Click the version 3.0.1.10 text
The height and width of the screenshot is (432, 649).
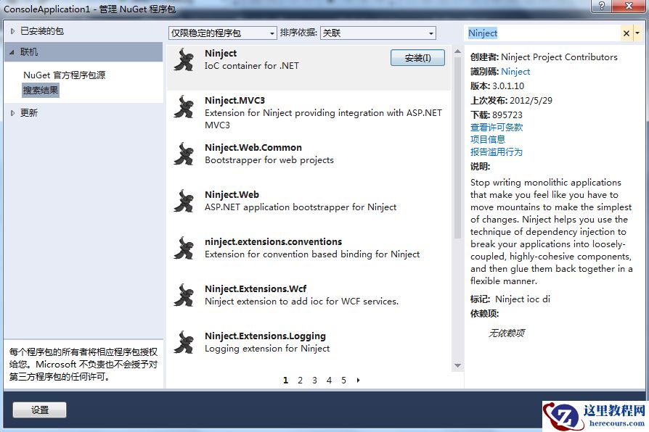[x=508, y=86]
